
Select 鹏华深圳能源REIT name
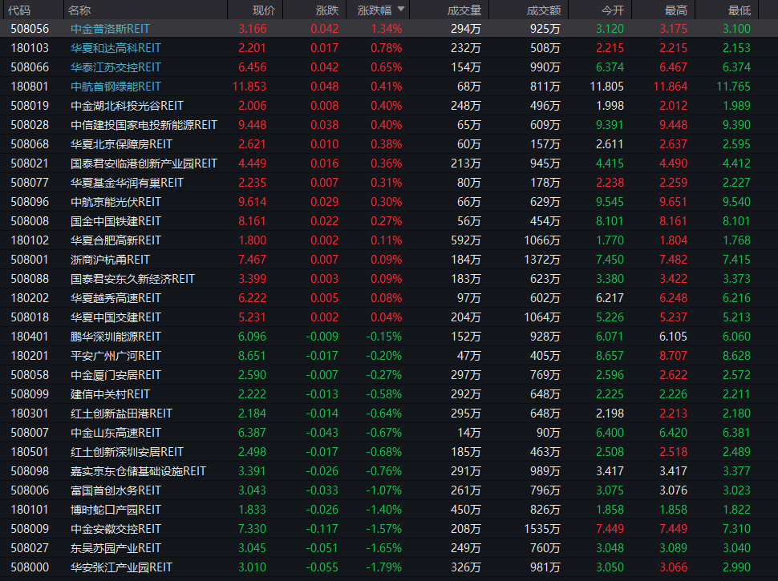click(x=115, y=337)
